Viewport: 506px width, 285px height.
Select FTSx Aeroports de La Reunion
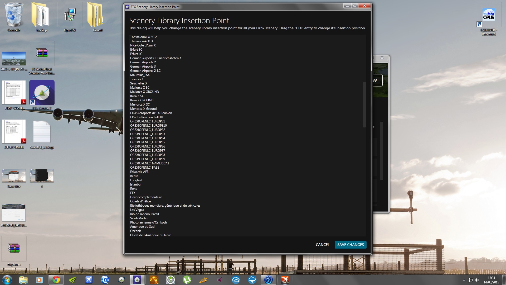coord(151,113)
